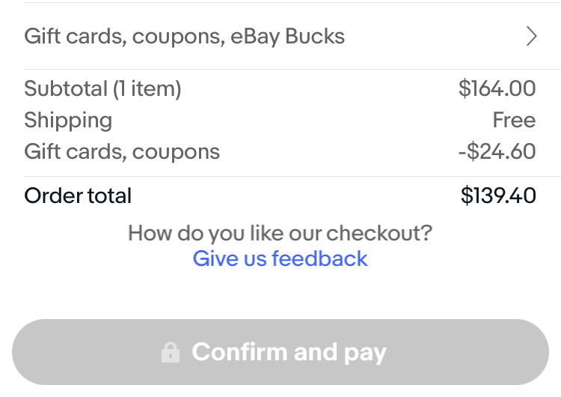561x397 pixels.
Task: Tap the eBay Bucks text in top row
Action: click(288, 37)
